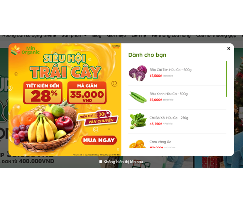Click the Central Retail logo badge

pos(116,47)
